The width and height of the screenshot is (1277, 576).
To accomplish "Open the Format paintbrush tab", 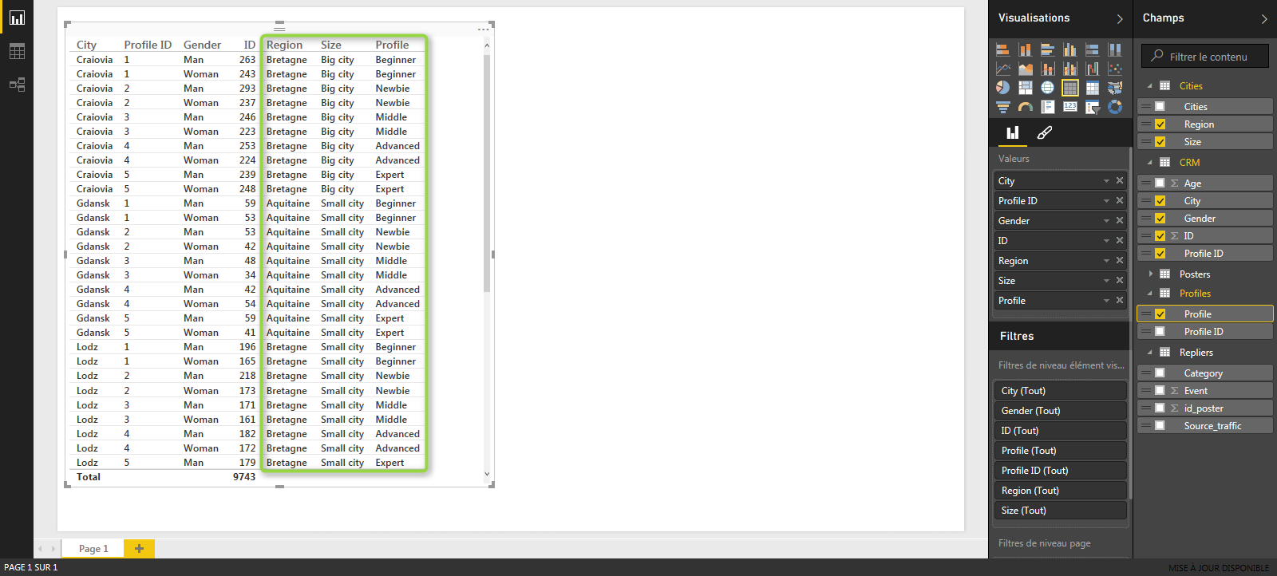I will [x=1044, y=133].
